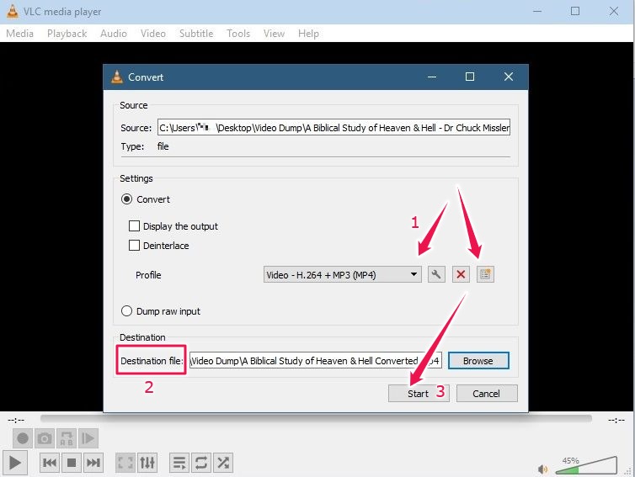Click the playback seek bar
The height and width of the screenshot is (477, 635).
(x=316, y=419)
